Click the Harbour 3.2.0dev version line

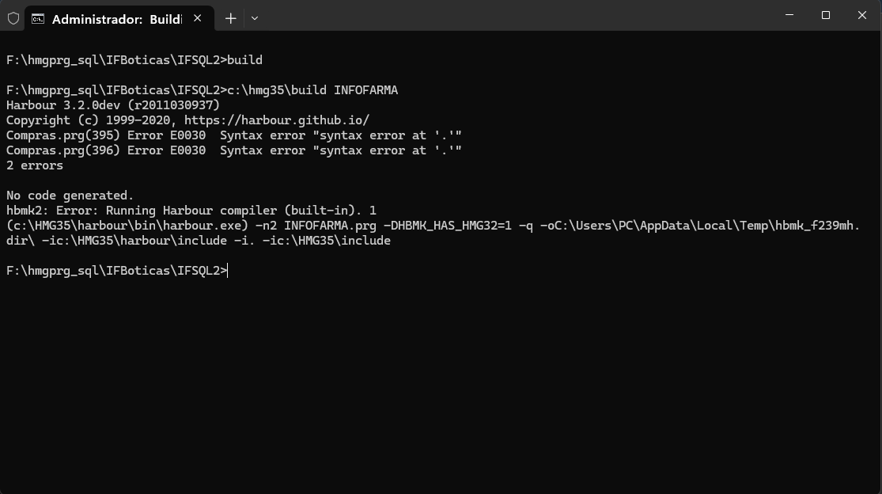tap(113, 105)
